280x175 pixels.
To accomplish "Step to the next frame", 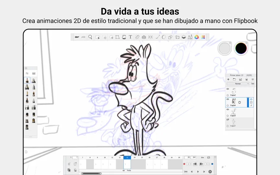I will pyautogui.click(x=204, y=172).
